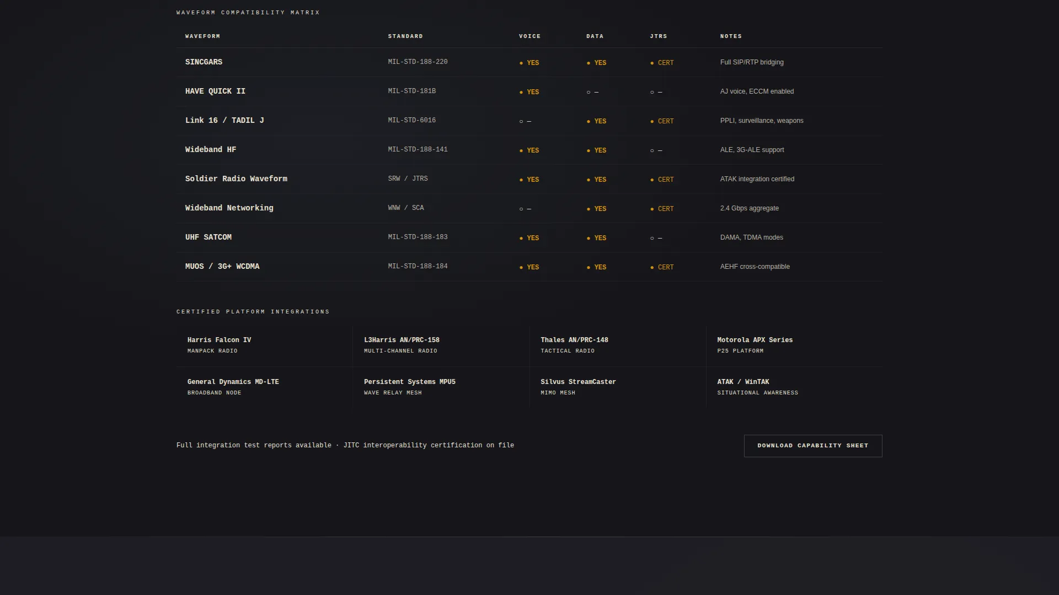Click the MIL-STD-188-141 standard cell
1059x595 pixels.
418,150
